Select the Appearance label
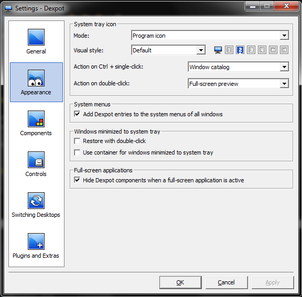The image size is (302, 297). point(36,92)
